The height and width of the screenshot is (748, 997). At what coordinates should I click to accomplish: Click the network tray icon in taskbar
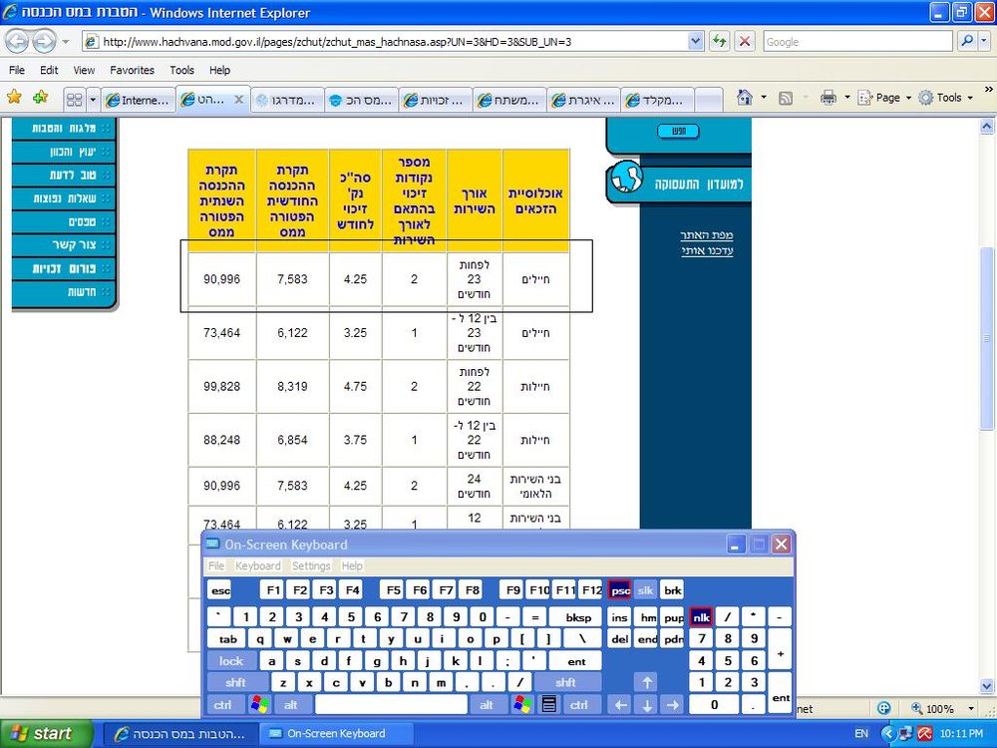906,733
